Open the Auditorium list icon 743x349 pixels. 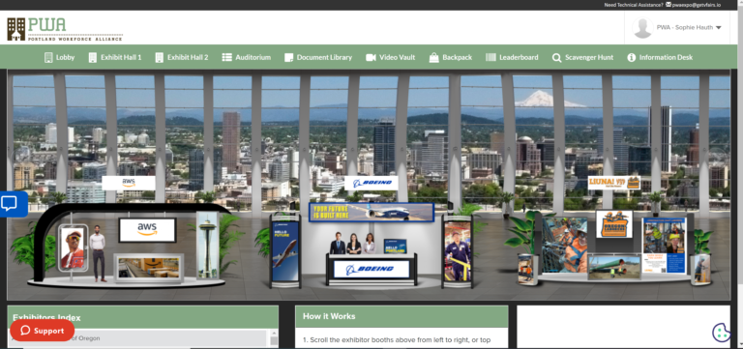coord(226,57)
